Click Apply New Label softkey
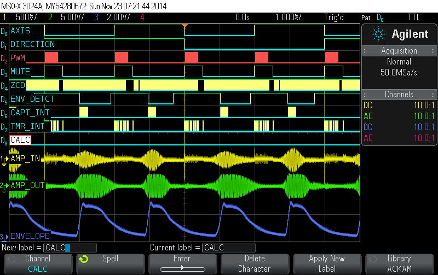Screen dimensions: 438x275 [327, 264]
